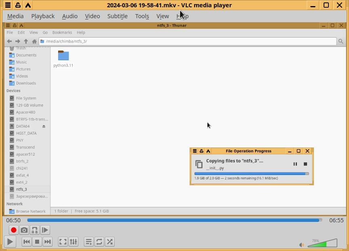Open VLC Playback menu

coord(43,16)
